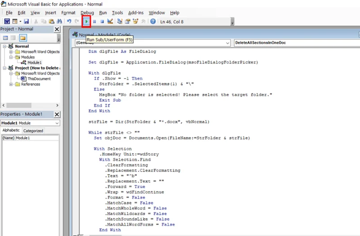Click the Ln 46, Col 8 position indicator
The image size is (360, 236).
click(172, 22)
